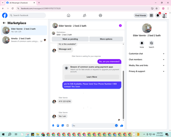Focus the Search Facebook box

27,15
